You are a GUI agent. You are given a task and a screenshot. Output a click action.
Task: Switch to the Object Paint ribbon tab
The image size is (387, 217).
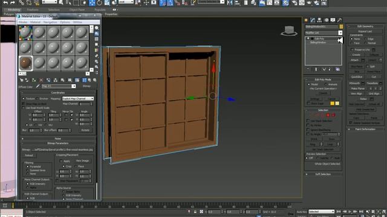click(x=77, y=10)
